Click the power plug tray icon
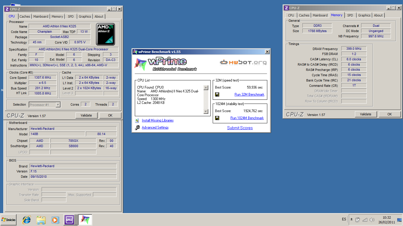 [x=358, y=220]
